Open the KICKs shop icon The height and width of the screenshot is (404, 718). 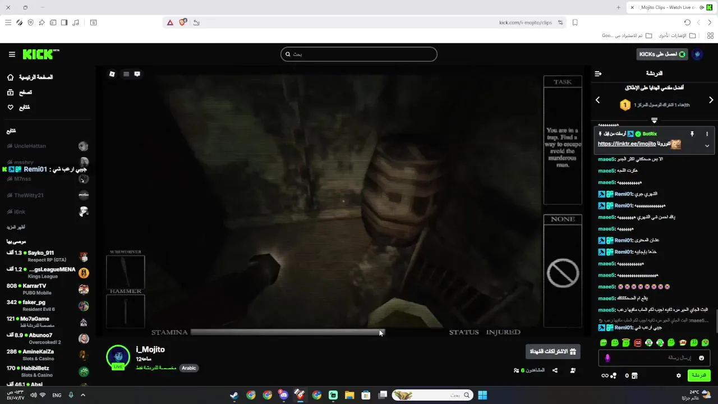point(635,375)
